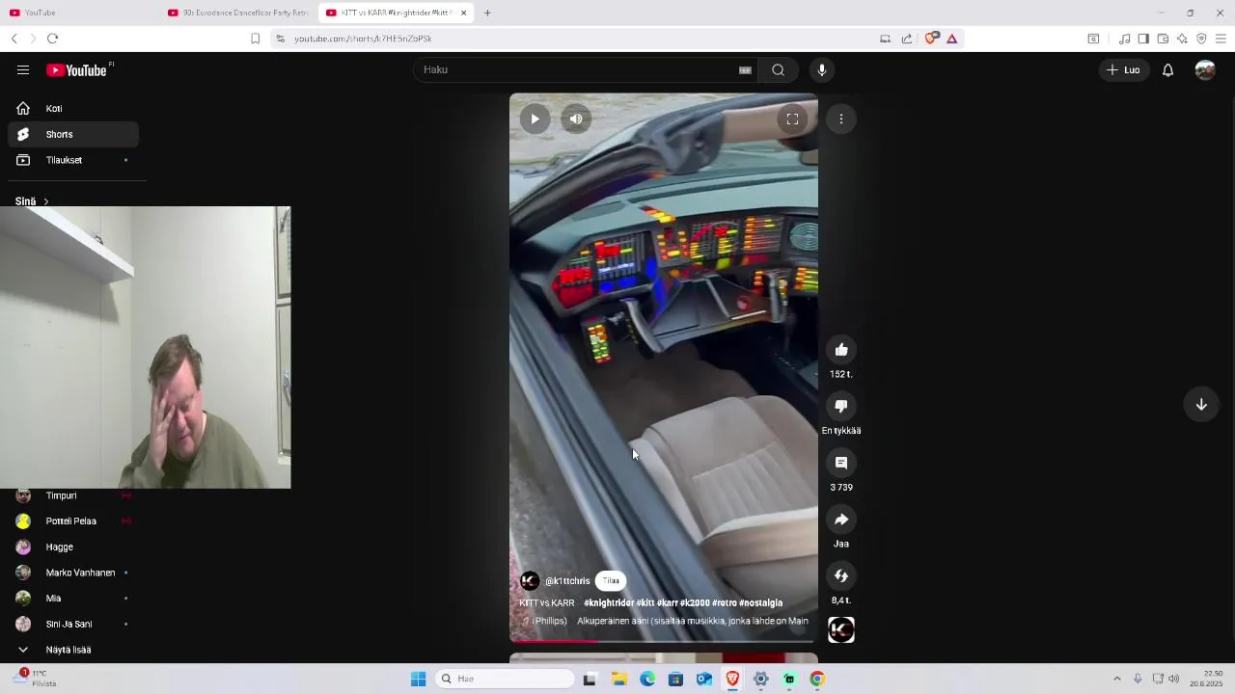Open @k1ttchris channel avatar
Screen dimensions: 1235x694
530,581
